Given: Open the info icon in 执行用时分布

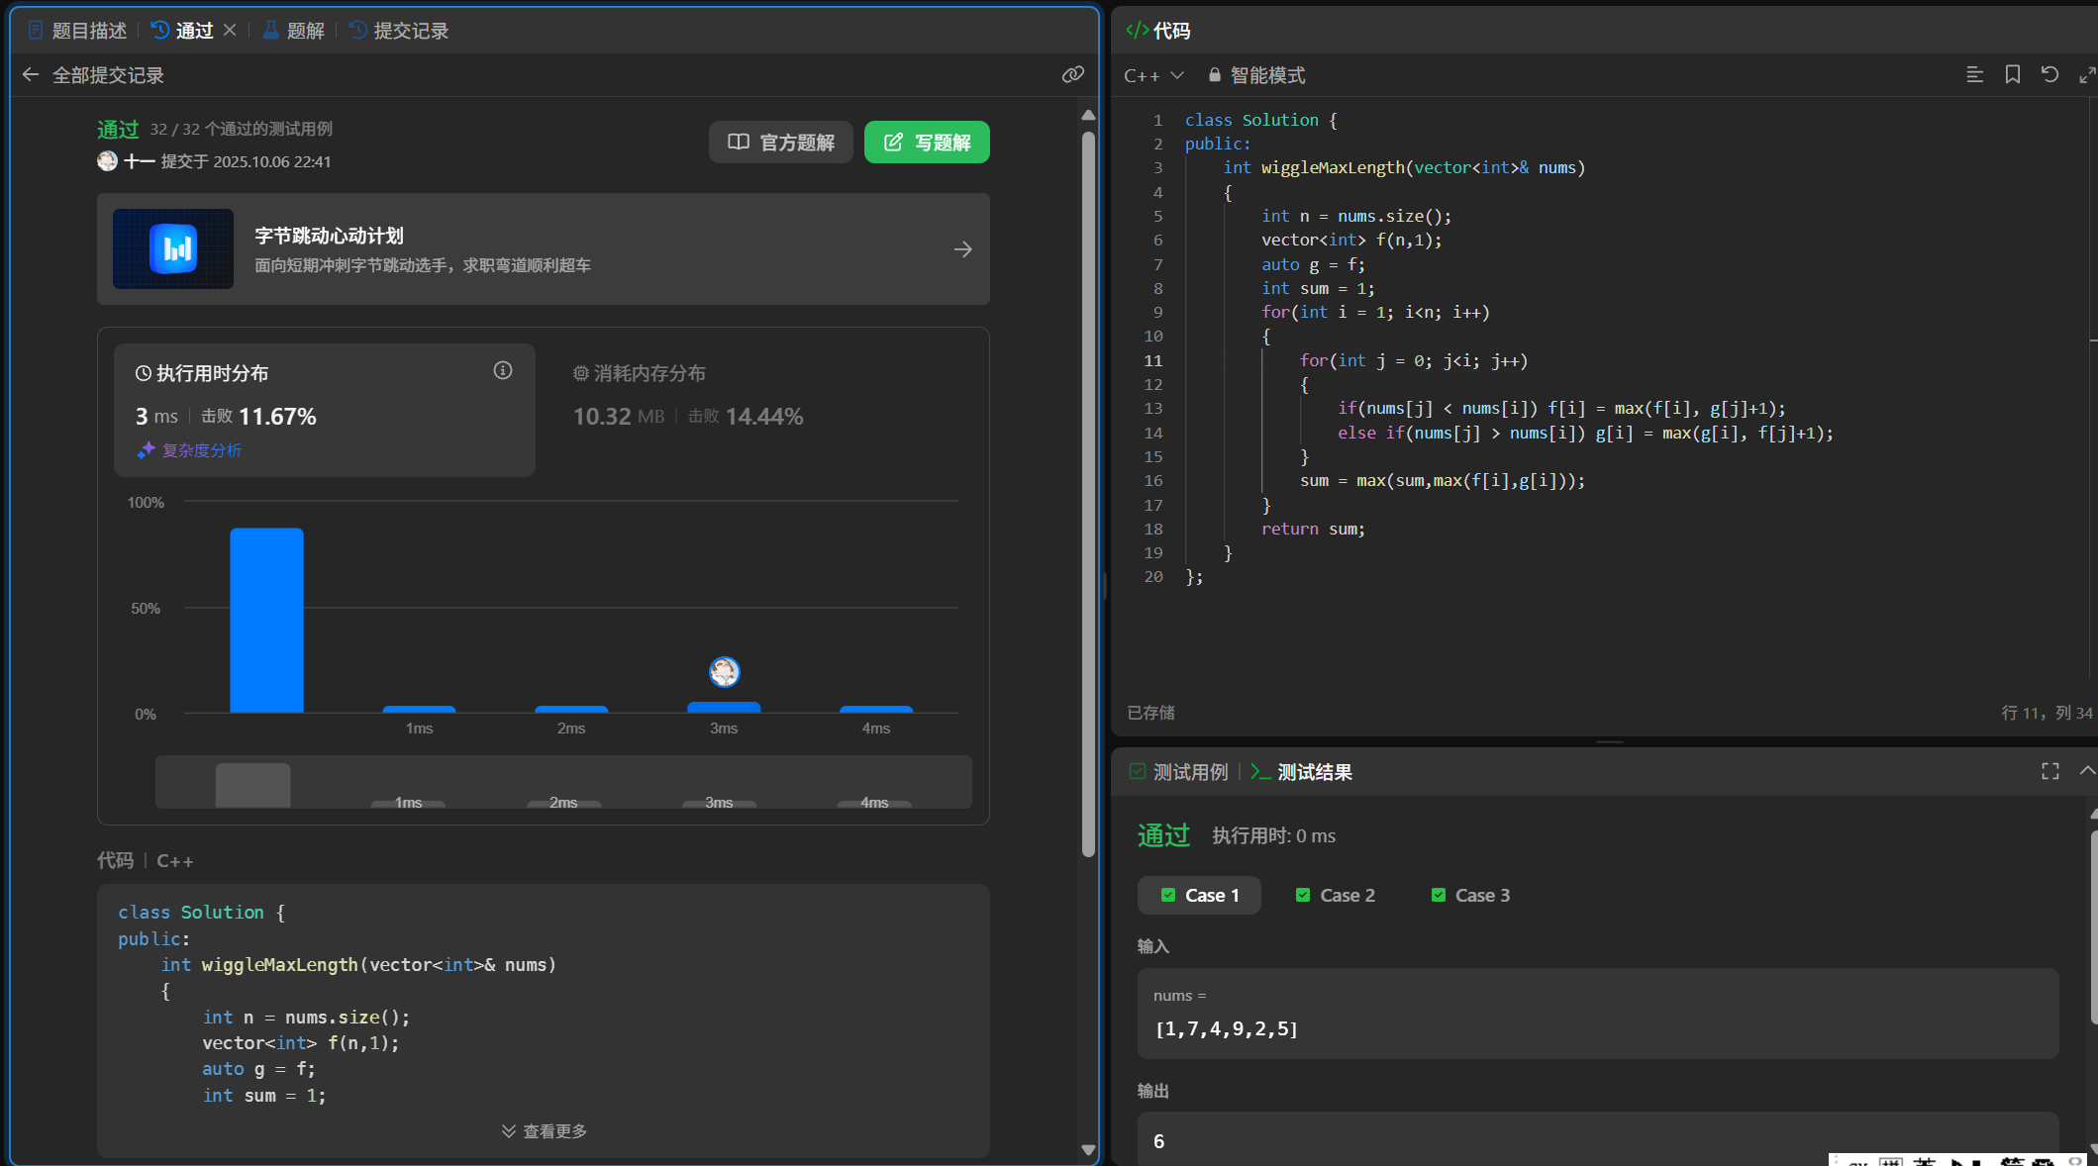Looking at the screenshot, I should click(503, 370).
